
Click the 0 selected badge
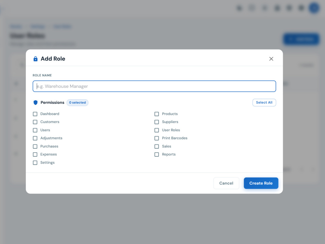[x=77, y=102]
